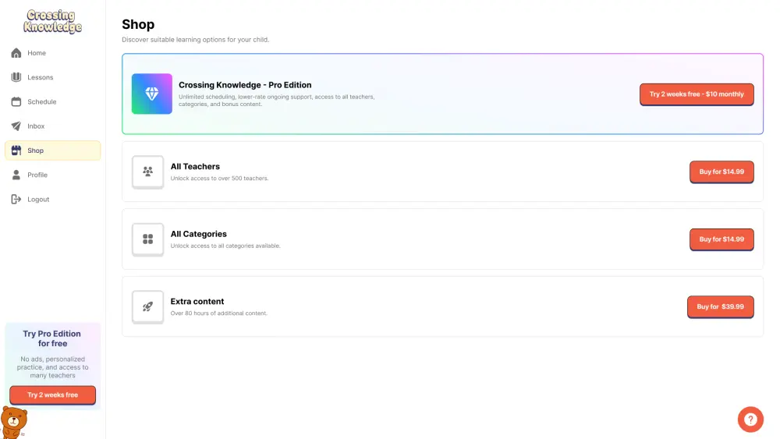Navigate to the Profile page
Viewport: 780px width, 439px height.
37,175
